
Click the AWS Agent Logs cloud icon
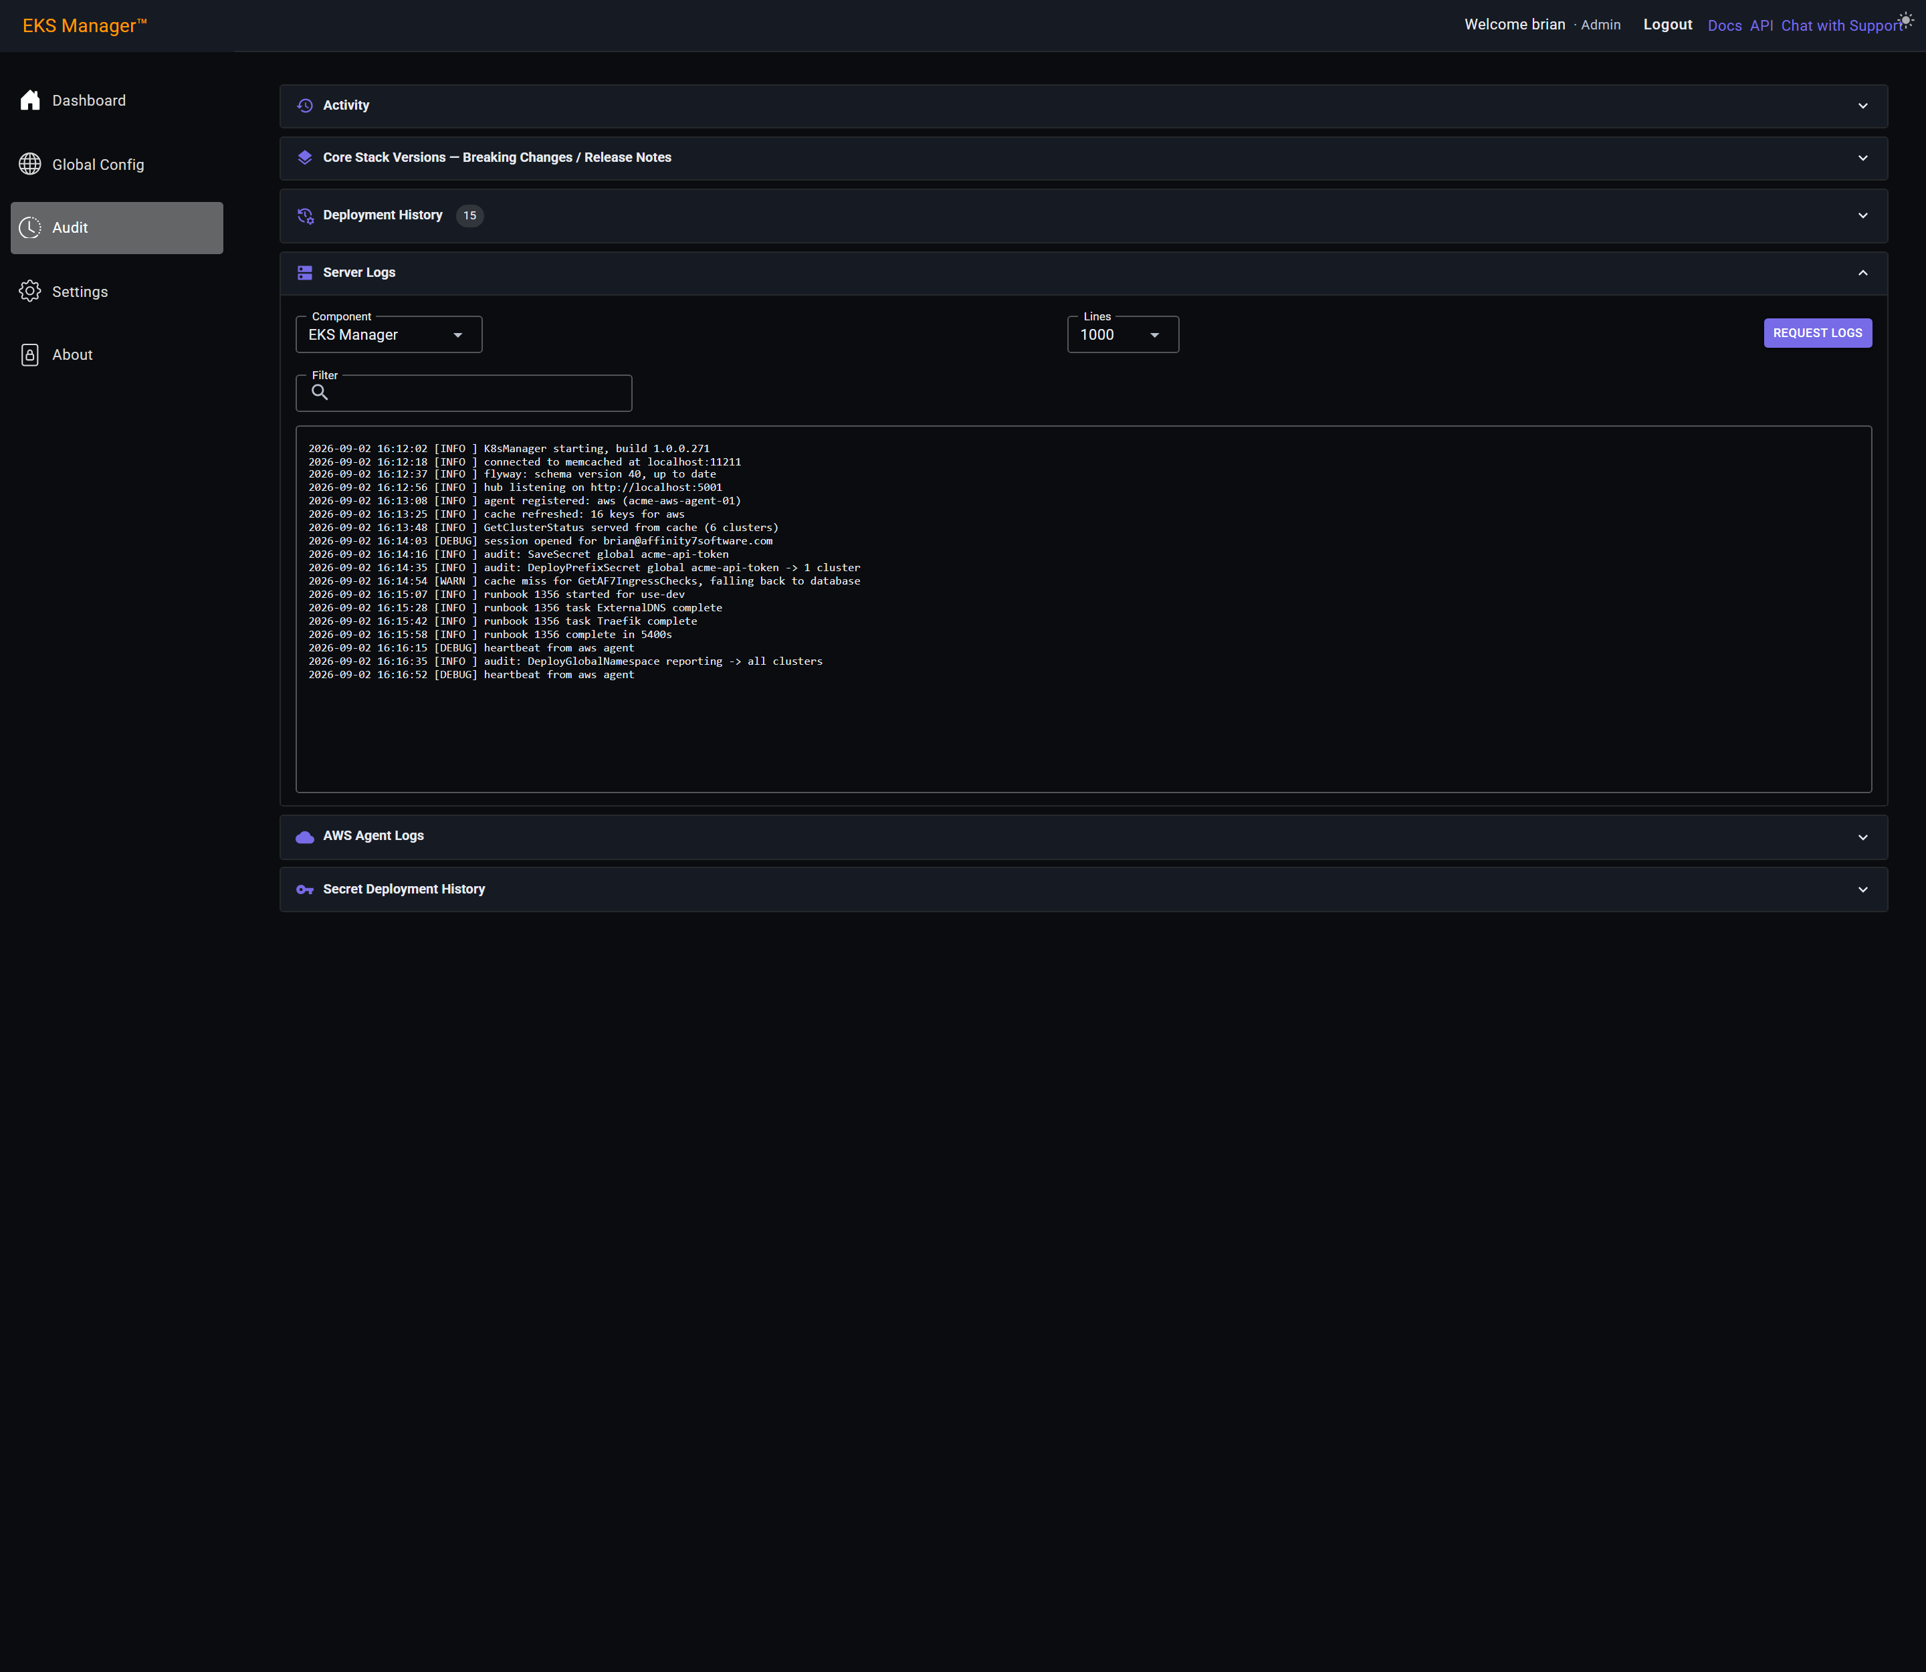click(x=305, y=837)
